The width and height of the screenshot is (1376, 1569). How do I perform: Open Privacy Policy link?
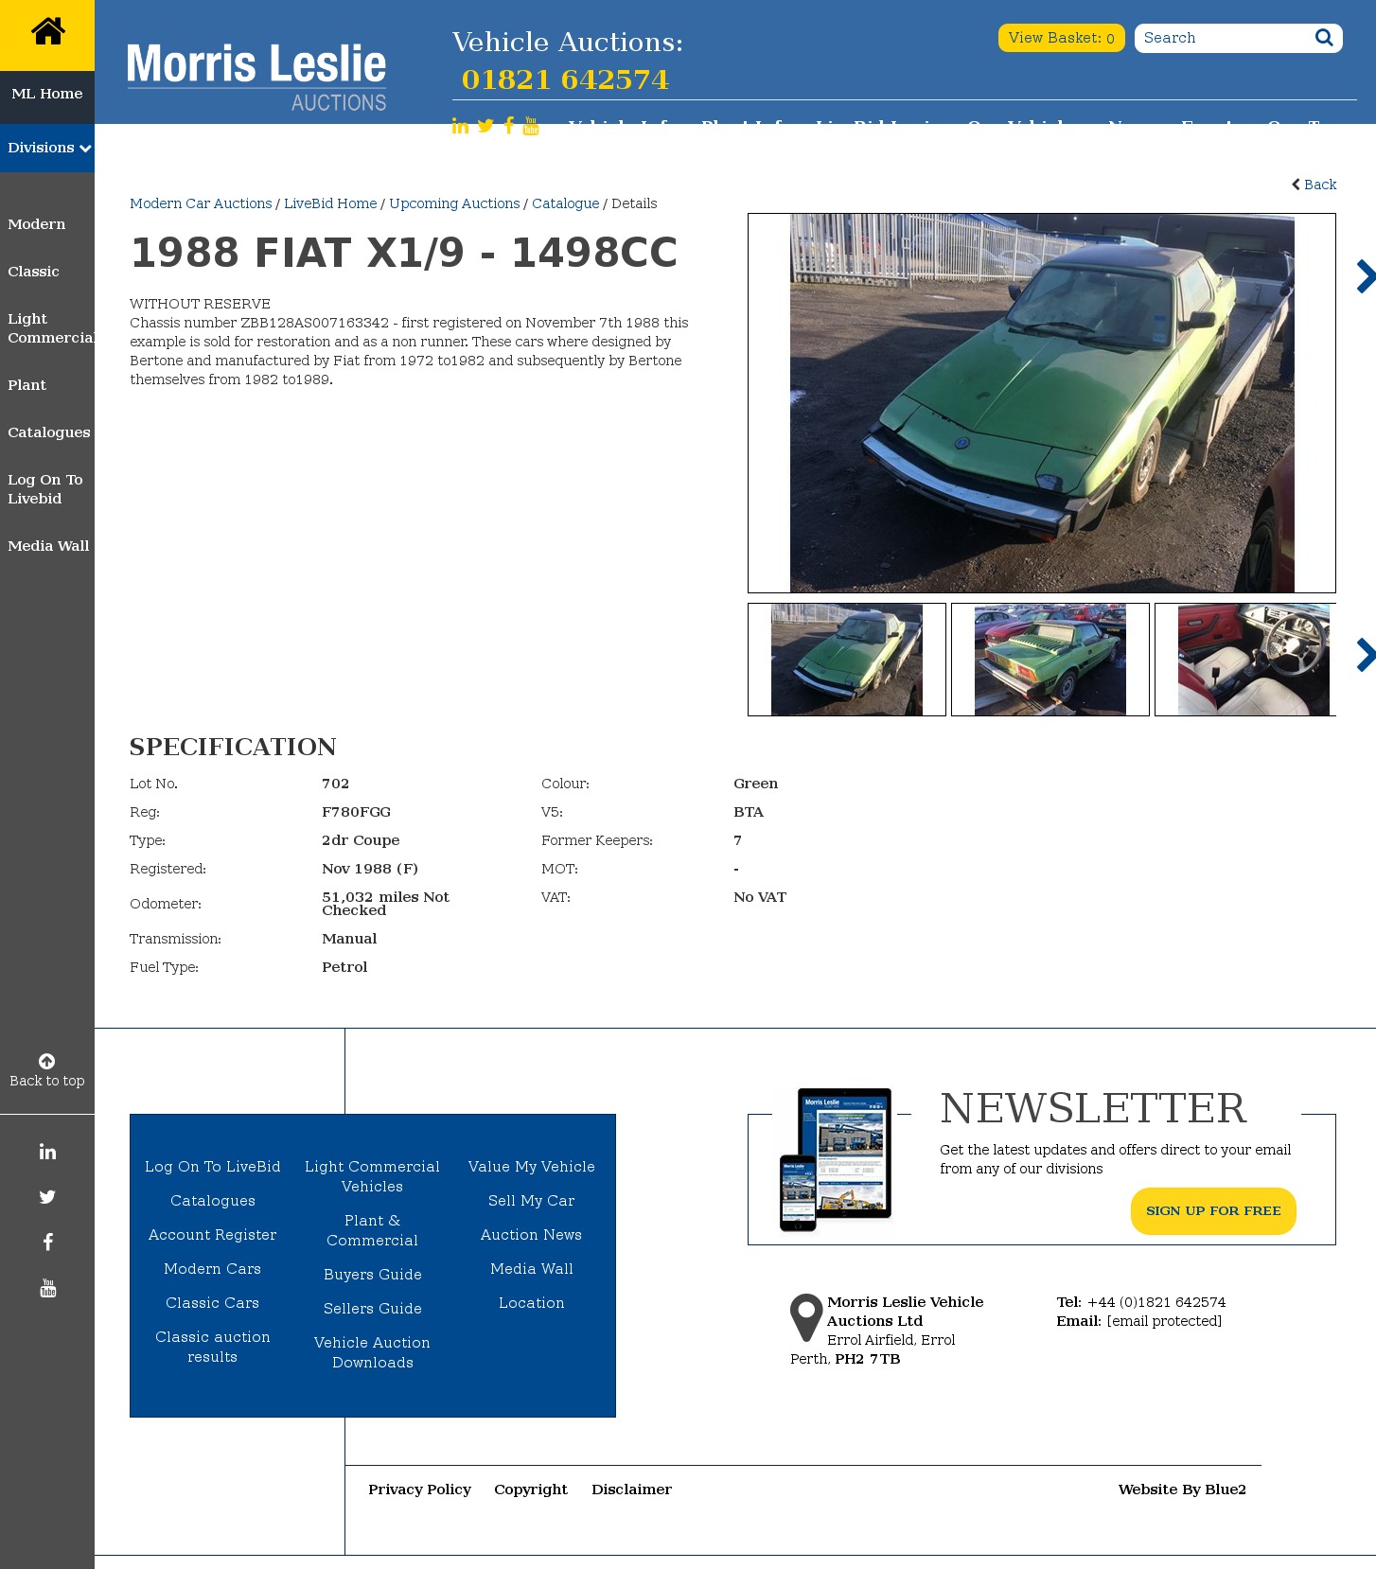click(x=420, y=1490)
